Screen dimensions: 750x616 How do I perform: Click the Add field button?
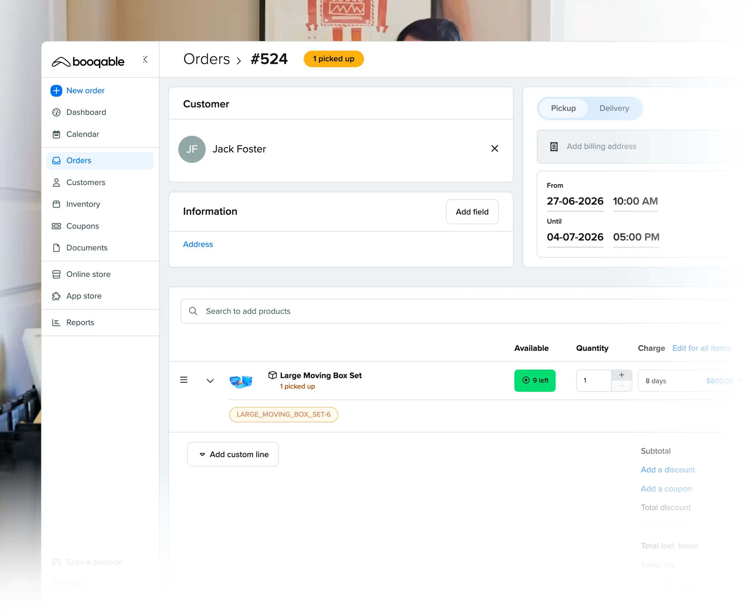(472, 212)
